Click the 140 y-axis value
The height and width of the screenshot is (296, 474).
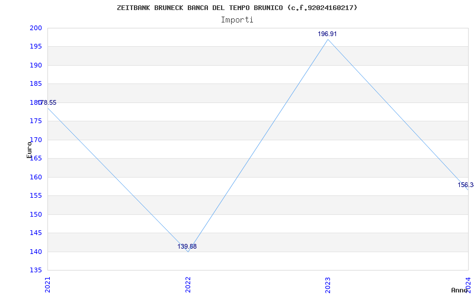36,252
